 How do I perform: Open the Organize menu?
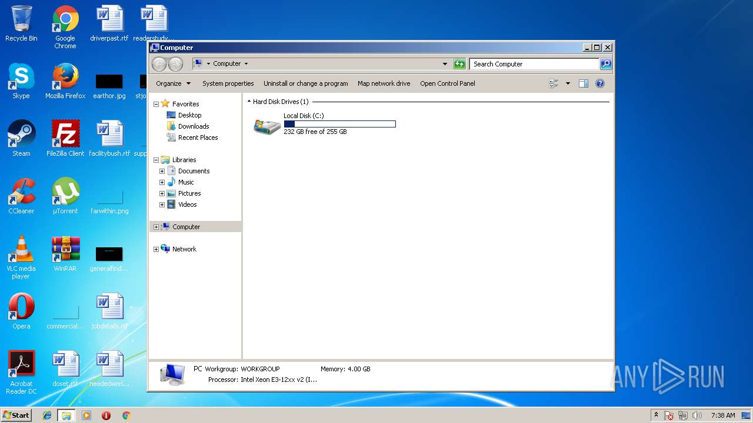tap(173, 83)
